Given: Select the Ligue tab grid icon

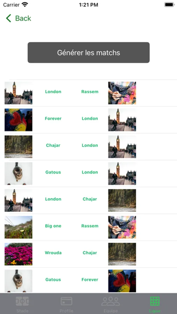Looking at the screenshot, I should (x=155, y=301).
